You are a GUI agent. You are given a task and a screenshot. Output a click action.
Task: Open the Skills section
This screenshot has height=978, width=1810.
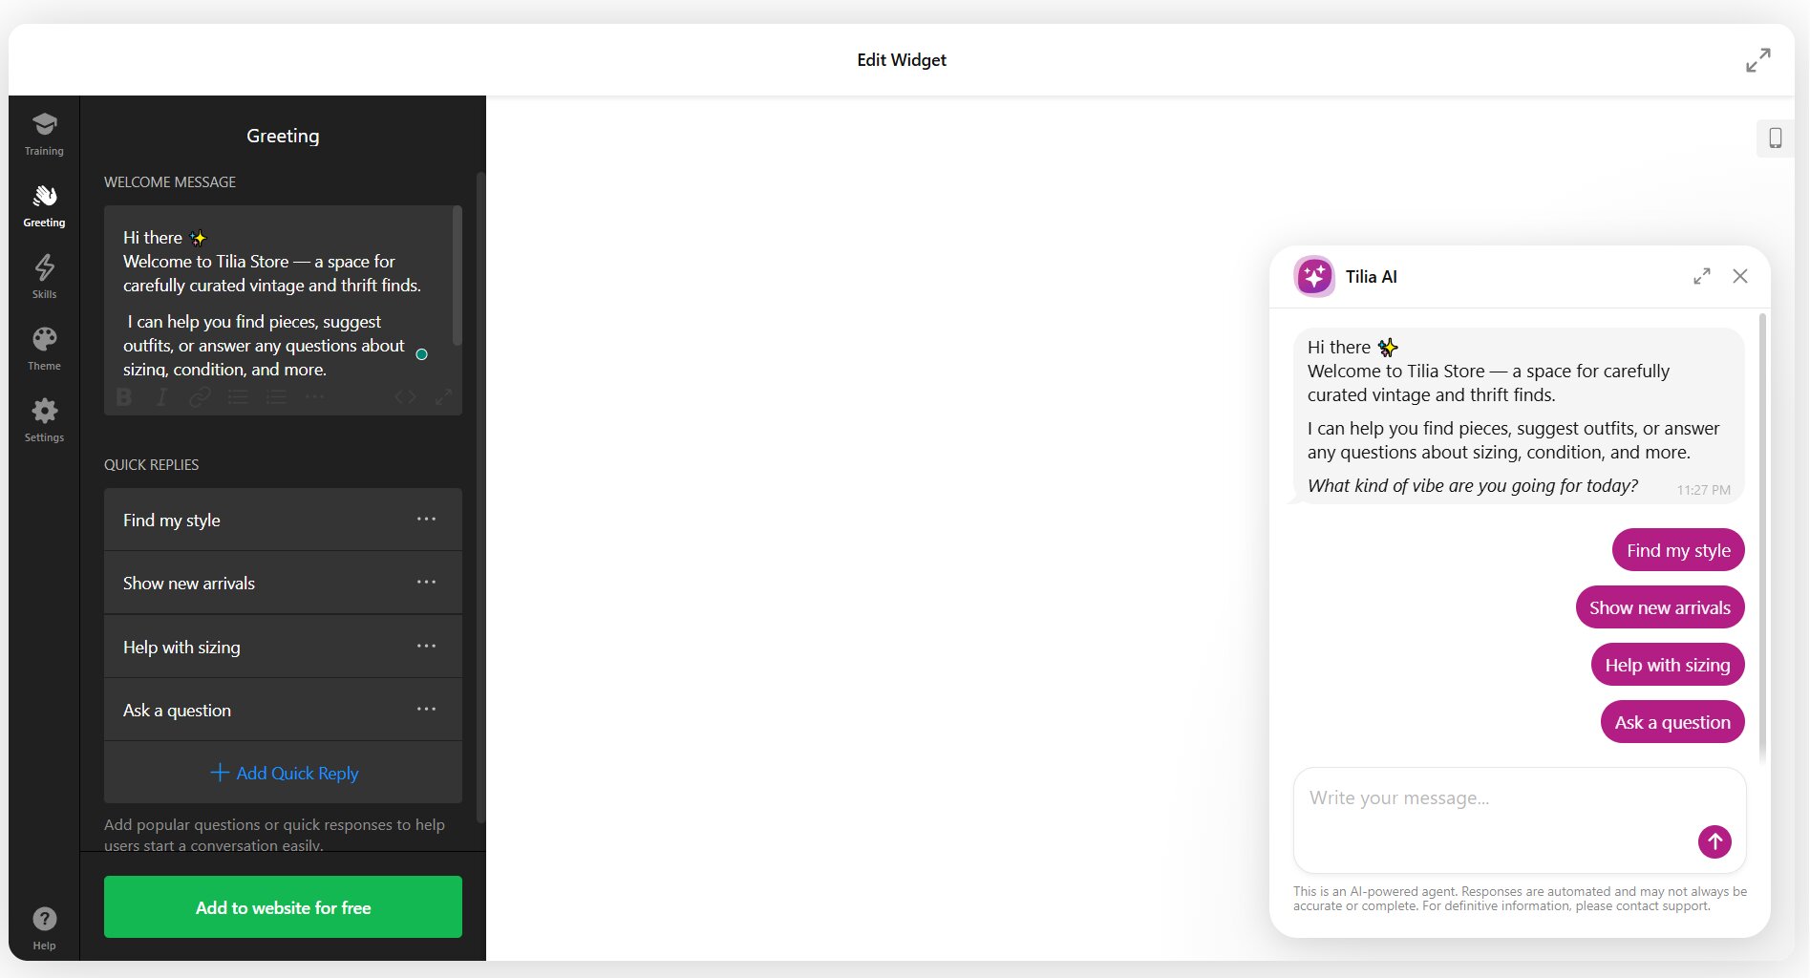point(44,276)
